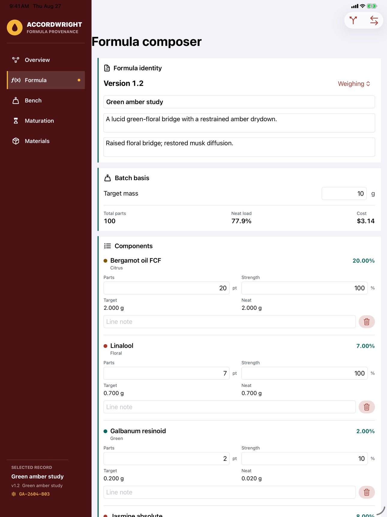Edit Bergamot oil FCF Strength field
This screenshot has width=387, height=517.
[x=304, y=288]
